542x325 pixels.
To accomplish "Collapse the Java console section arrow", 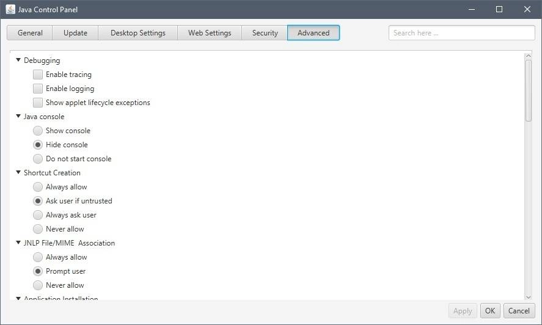I will tap(18, 117).
